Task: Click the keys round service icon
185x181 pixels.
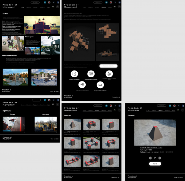Action: click(82, 84)
